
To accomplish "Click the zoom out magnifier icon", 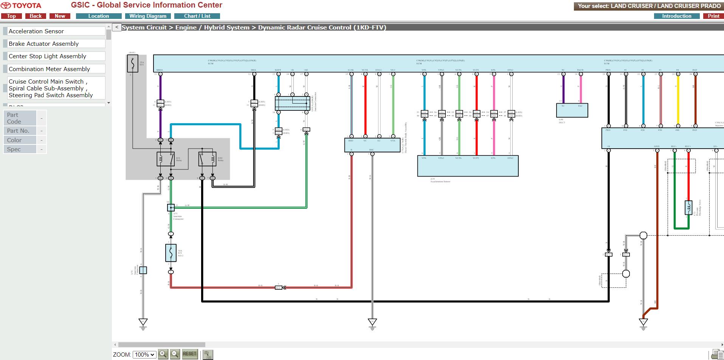I will [x=175, y=354].
